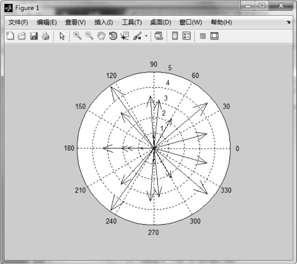
Task: Toggle the Insert Colorbar button
Action: click(175, 36)
